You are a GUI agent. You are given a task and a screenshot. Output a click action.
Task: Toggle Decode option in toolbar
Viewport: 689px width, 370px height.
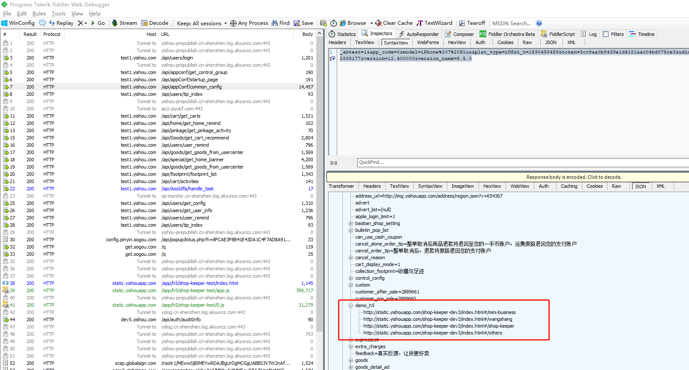155,23
